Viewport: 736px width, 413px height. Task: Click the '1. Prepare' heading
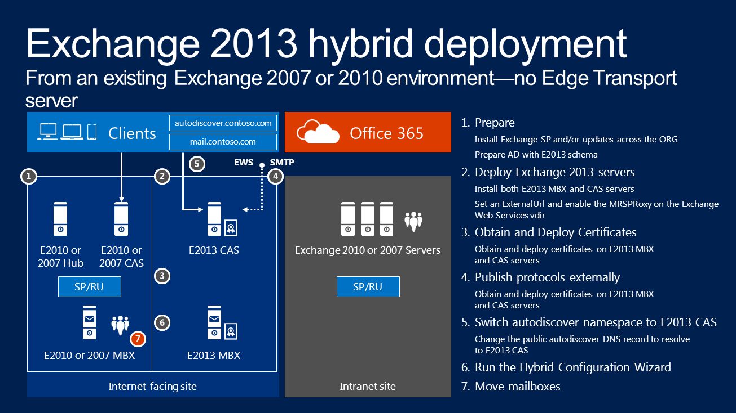(x=488, y=123)
